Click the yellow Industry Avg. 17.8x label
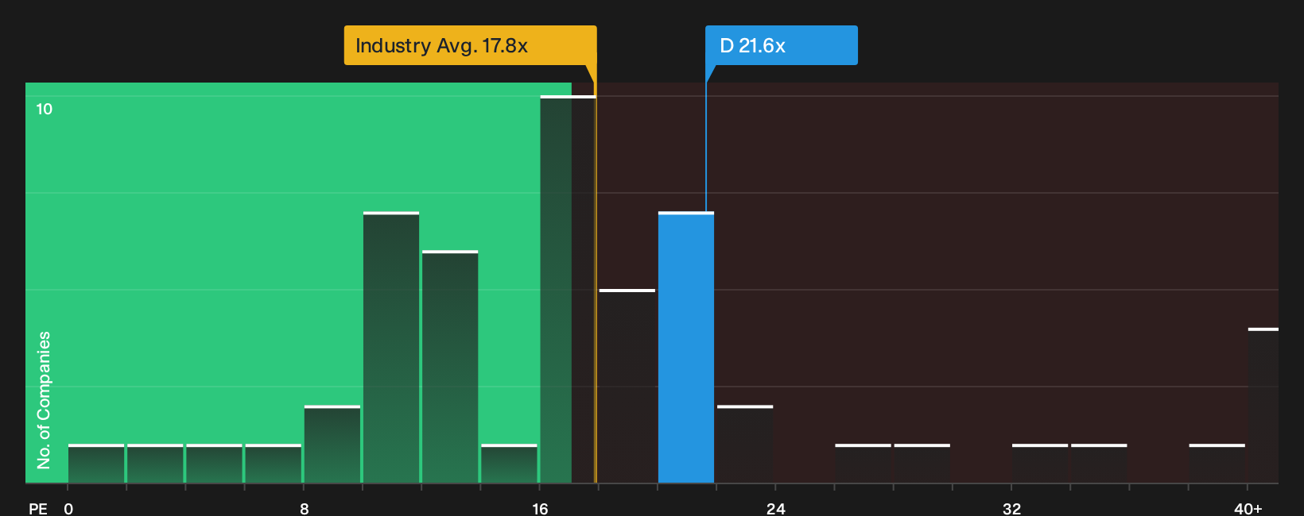 coord(470,45)
